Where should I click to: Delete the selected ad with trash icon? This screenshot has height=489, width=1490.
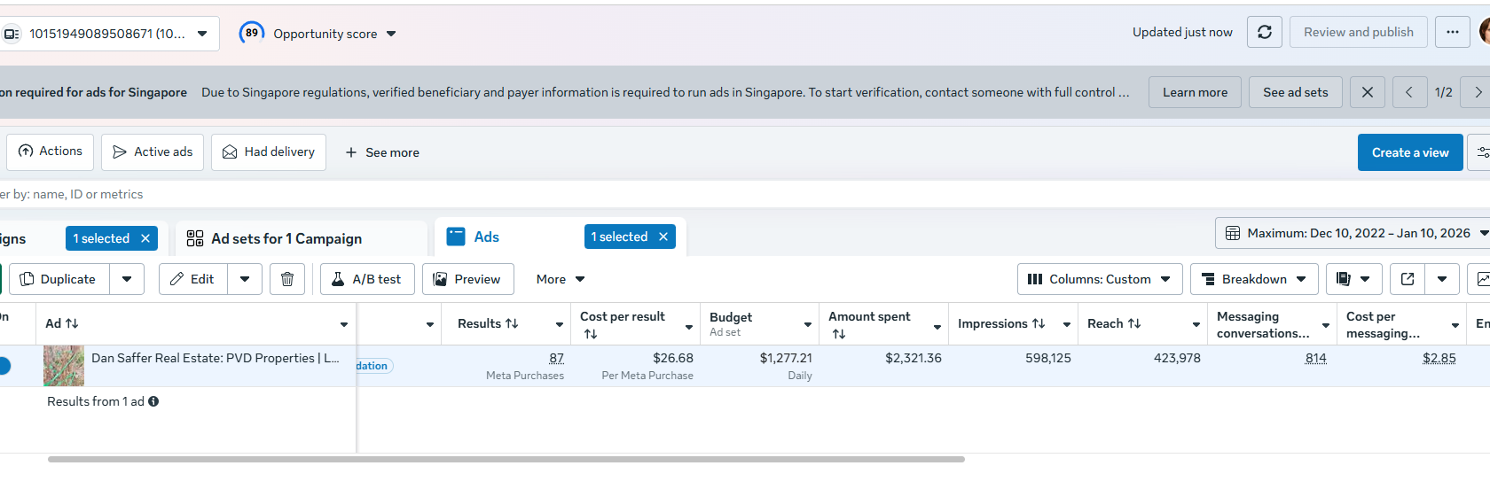[x=287, y=279]
